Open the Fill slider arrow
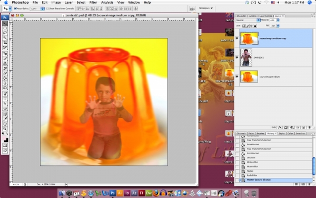 [x=278, y=26]
